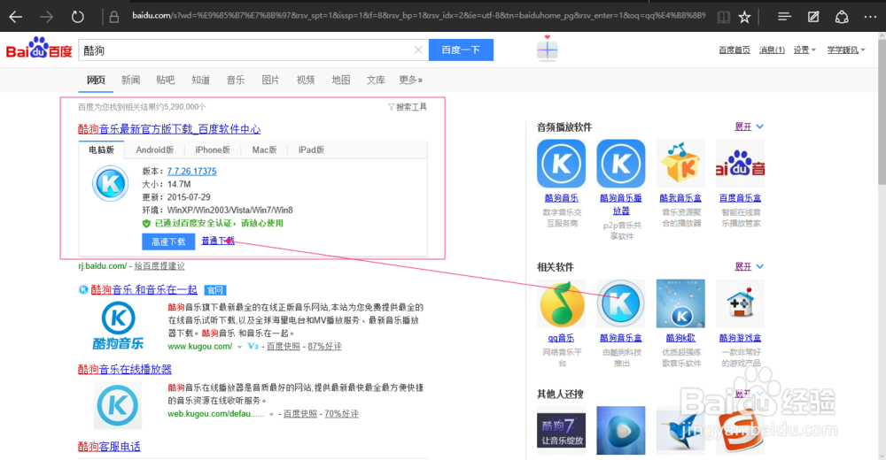Click the browser address bar URL
886x460 pixels.
(418, 15)
